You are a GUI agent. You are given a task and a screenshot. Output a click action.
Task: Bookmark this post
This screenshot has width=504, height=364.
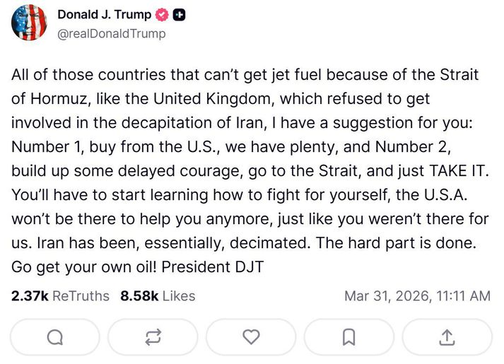tap(348, 338)
